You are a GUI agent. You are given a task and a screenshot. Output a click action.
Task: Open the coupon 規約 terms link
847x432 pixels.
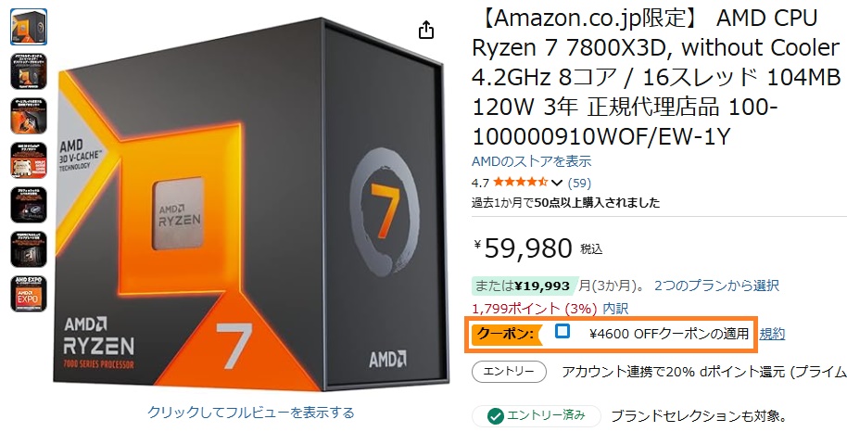click(x=772, y=334)
